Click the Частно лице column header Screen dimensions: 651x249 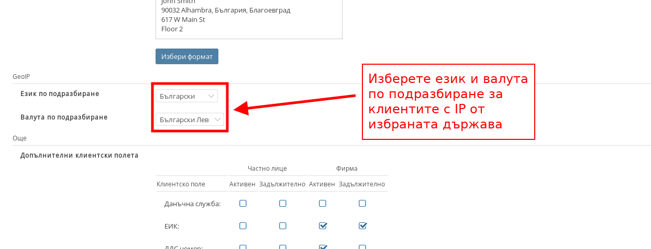267,169
